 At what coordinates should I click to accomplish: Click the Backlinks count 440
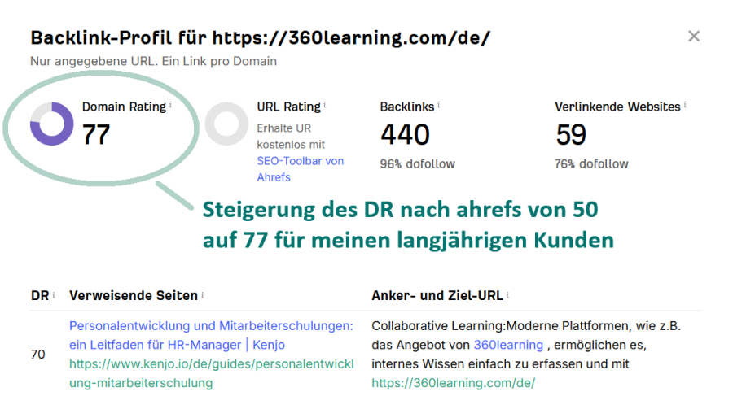405,134
